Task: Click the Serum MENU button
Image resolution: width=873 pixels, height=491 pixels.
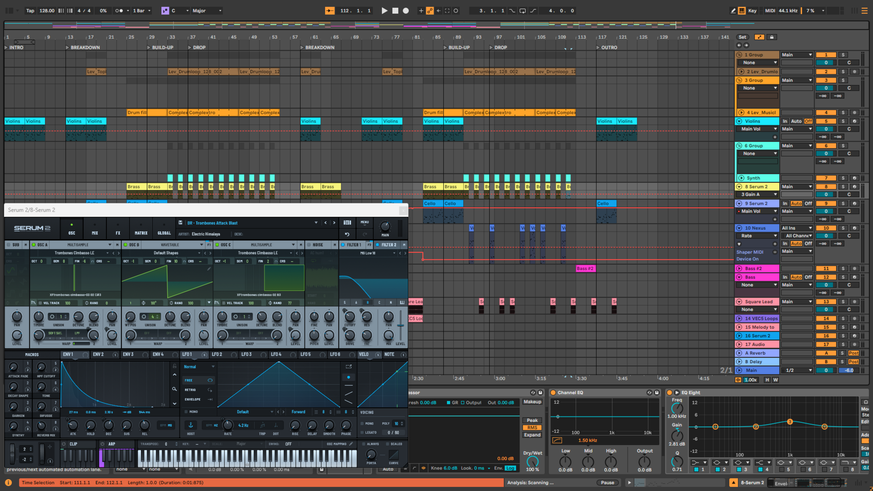Action: (x=365, y=223)
